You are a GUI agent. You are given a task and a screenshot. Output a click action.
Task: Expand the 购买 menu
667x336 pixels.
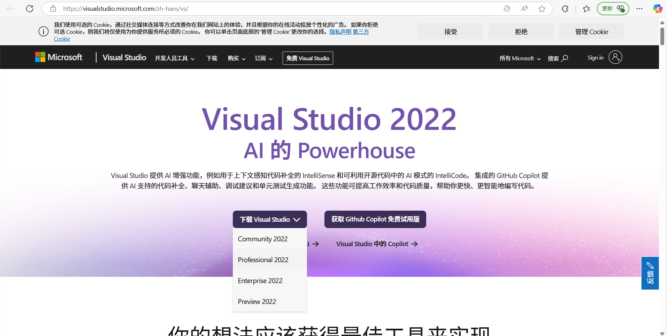tap(237, 58)
